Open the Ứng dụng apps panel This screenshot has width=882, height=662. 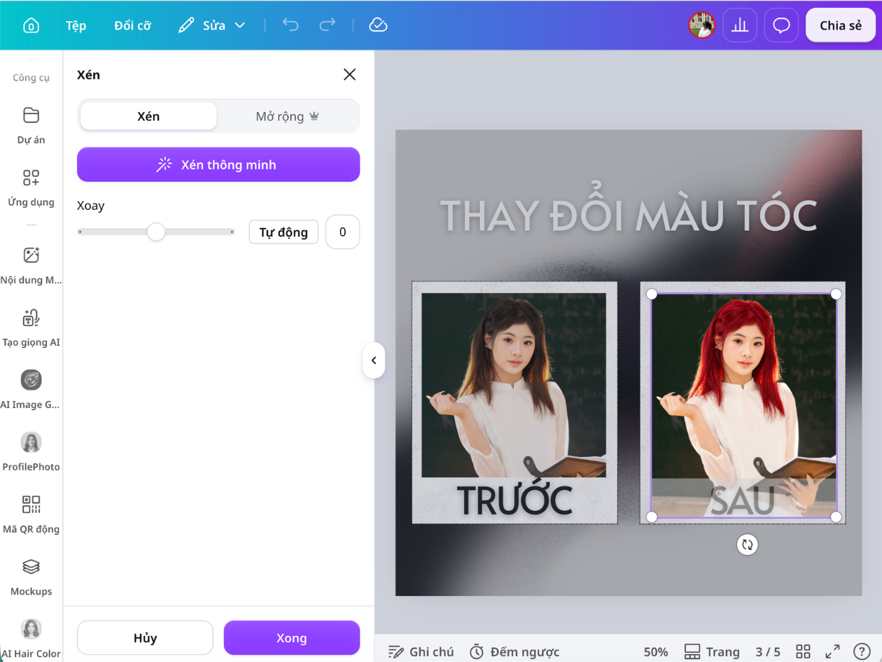click(x=31, y=187)
